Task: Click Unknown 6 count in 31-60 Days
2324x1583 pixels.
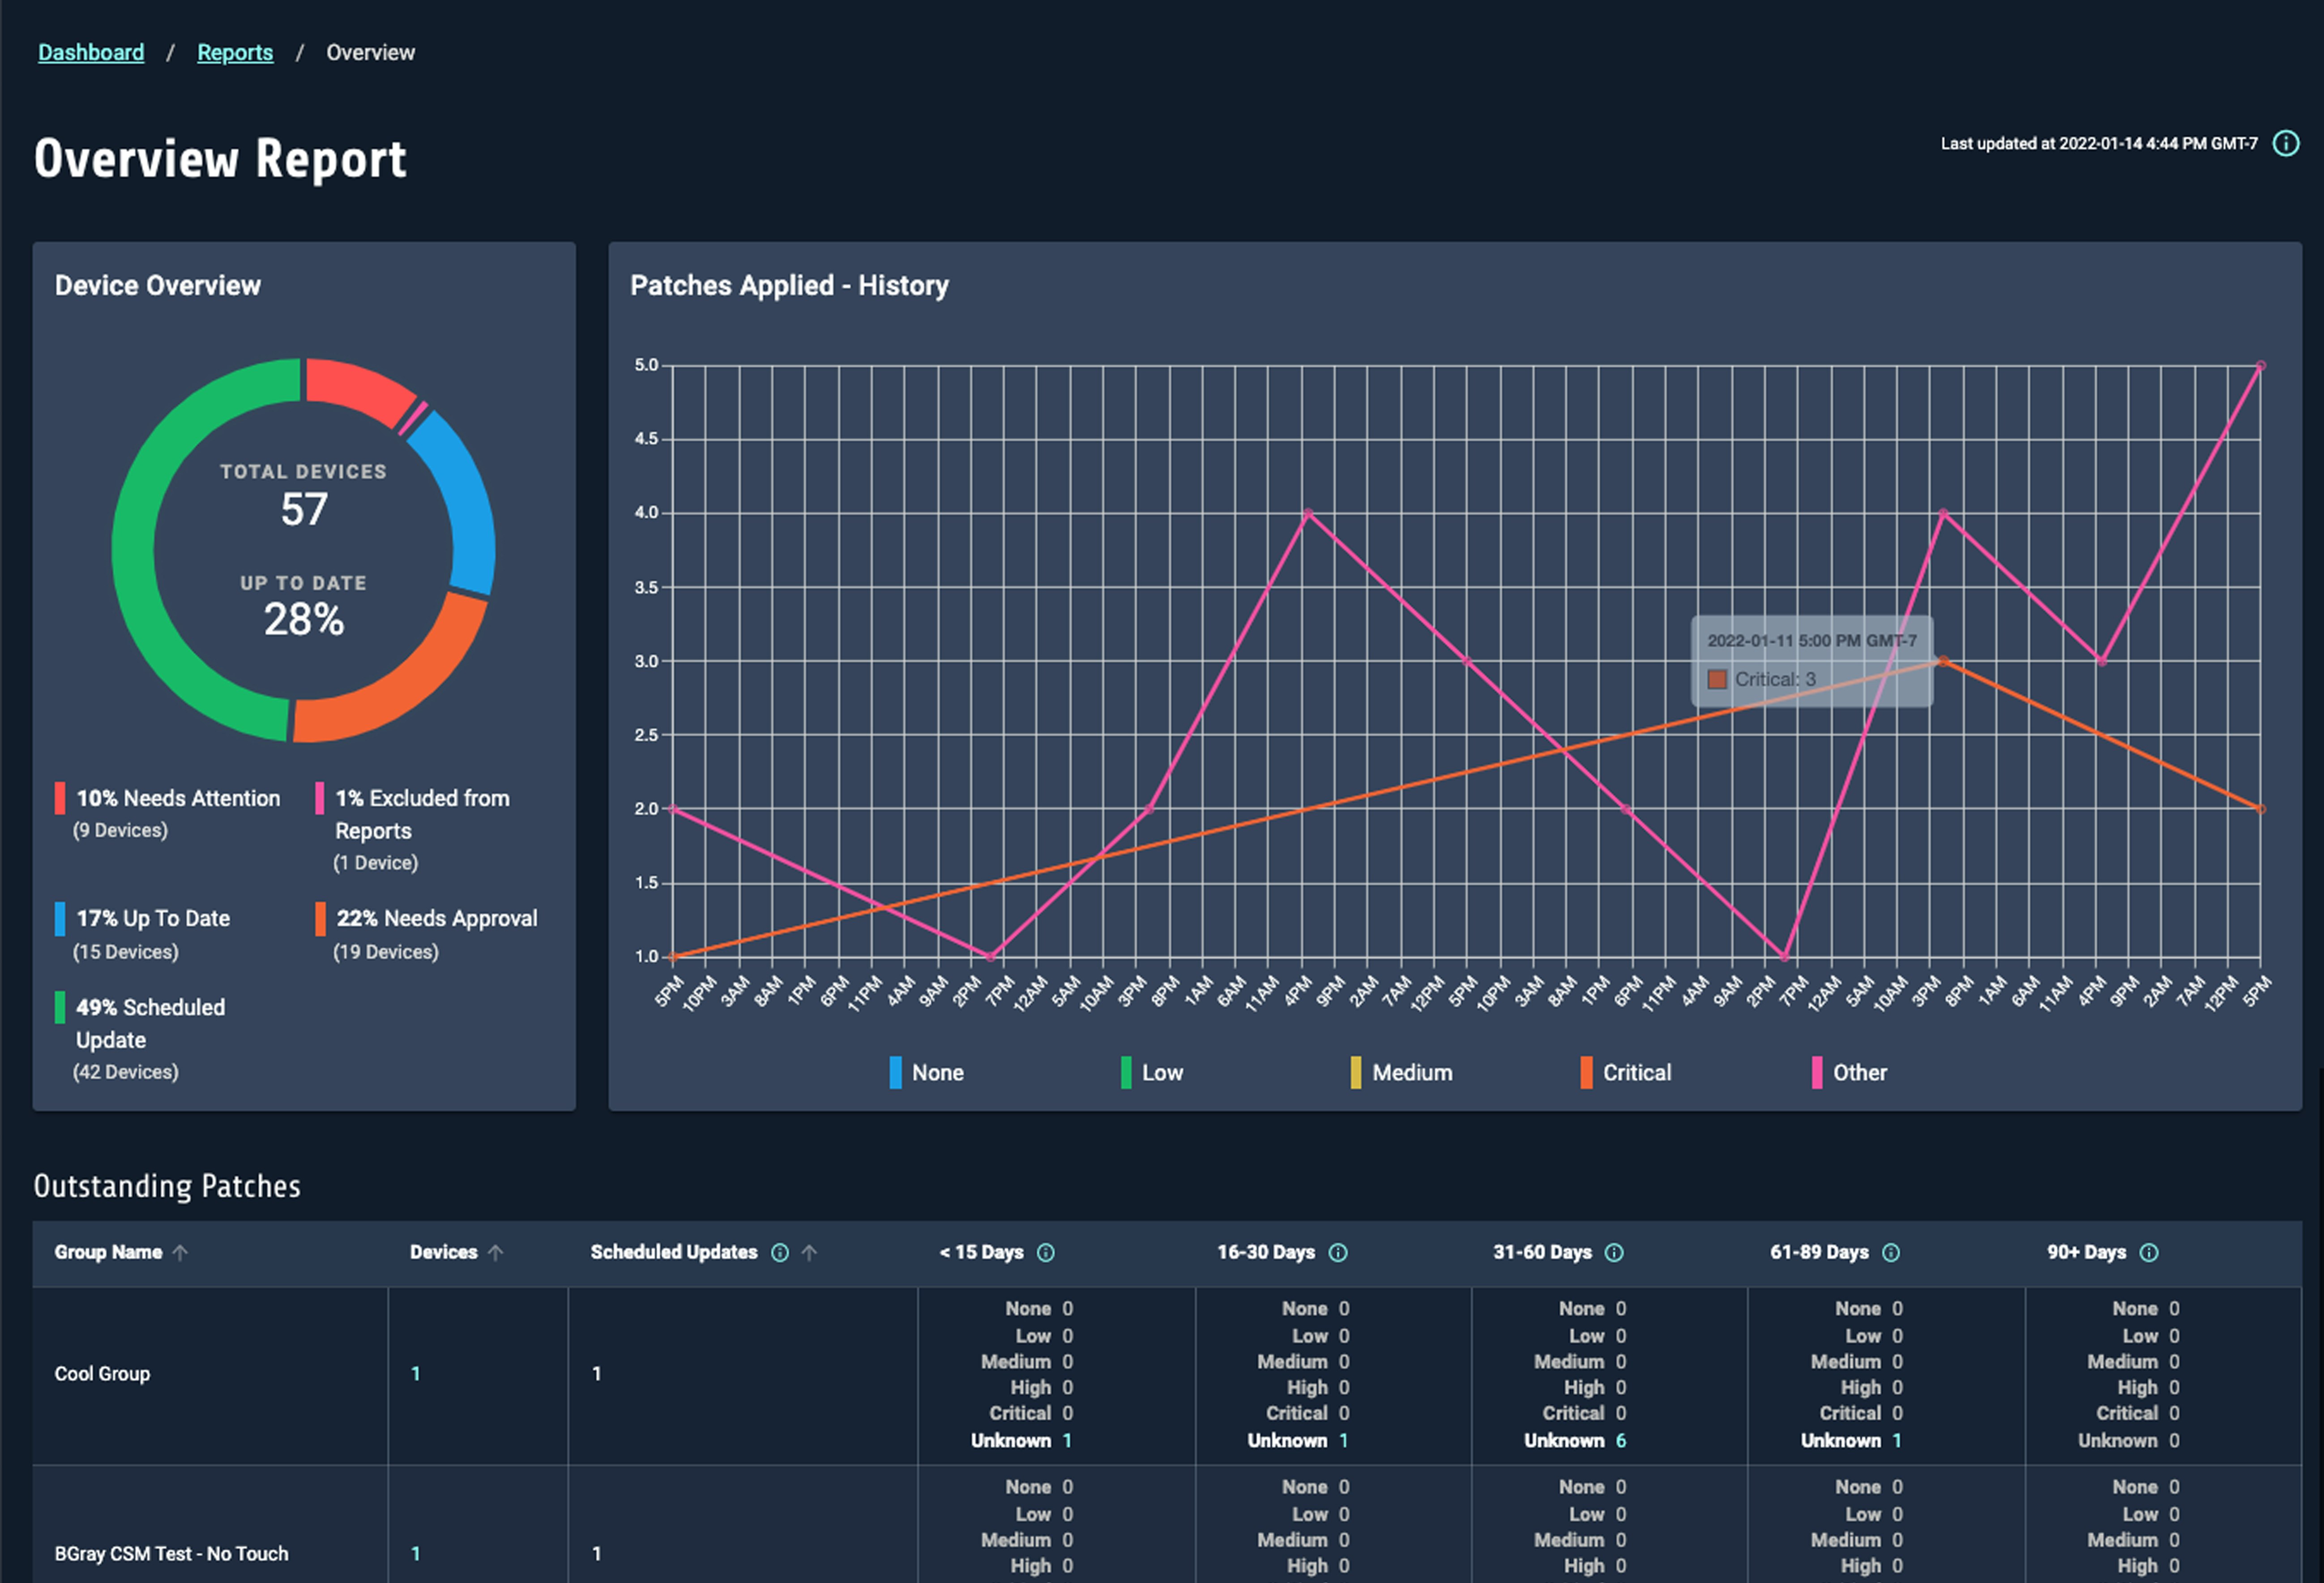Action: (x=1620, y=1441)
